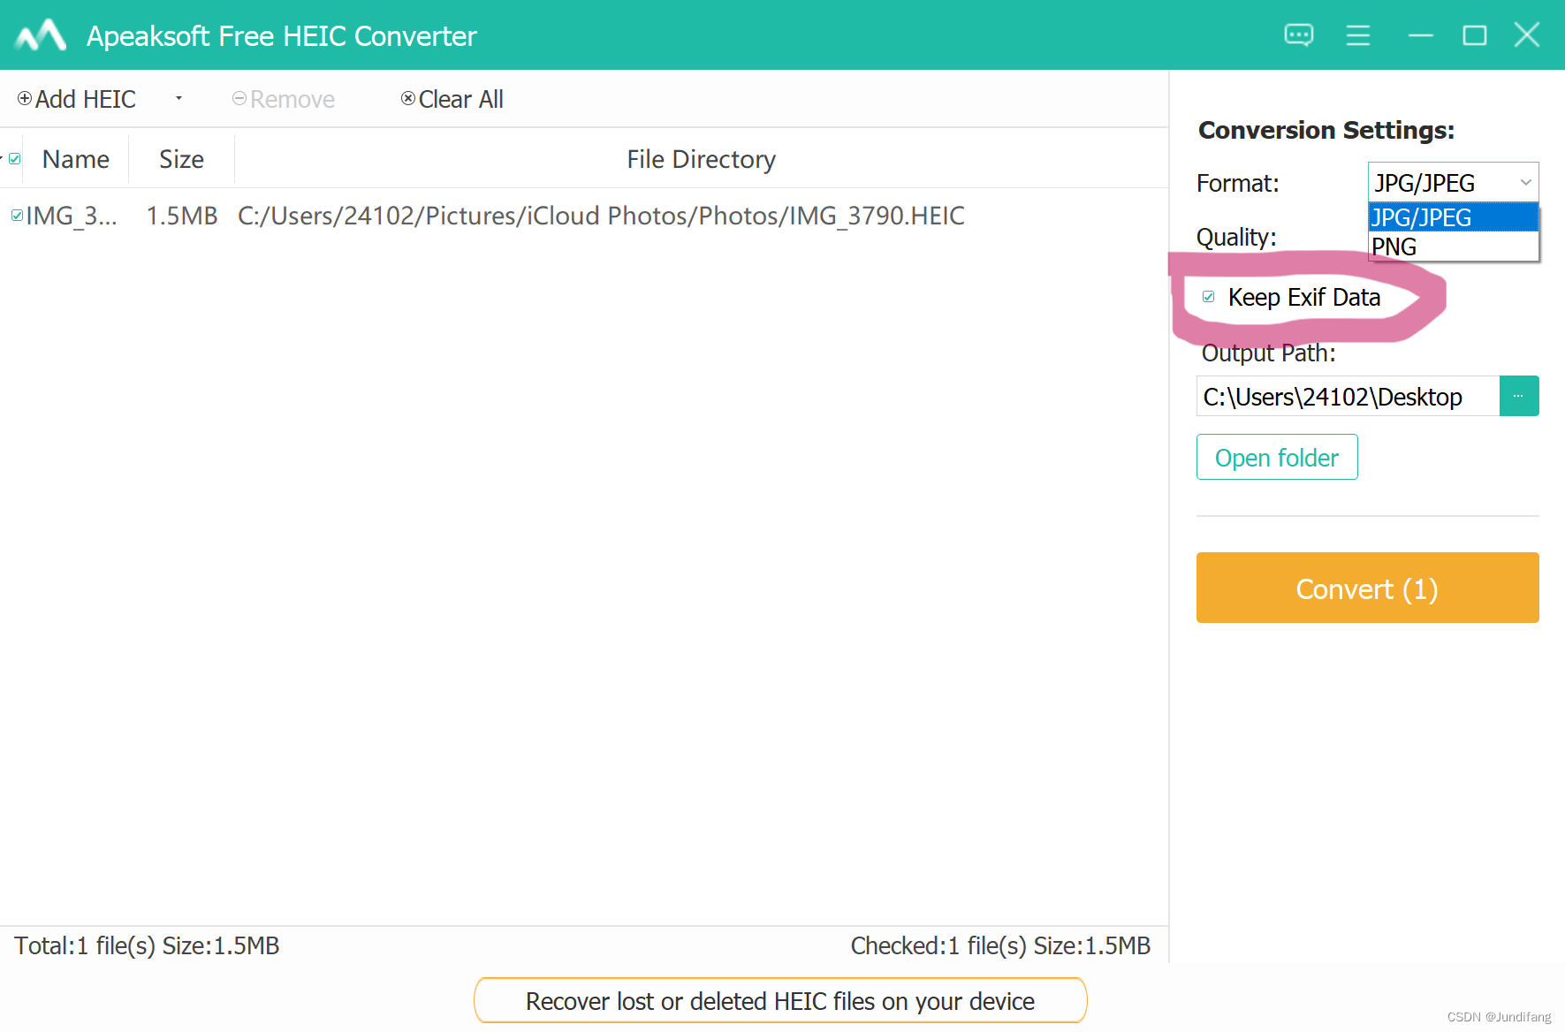Click the Format label
Screen dimensions: 1565x1032
coord(1237,183)
